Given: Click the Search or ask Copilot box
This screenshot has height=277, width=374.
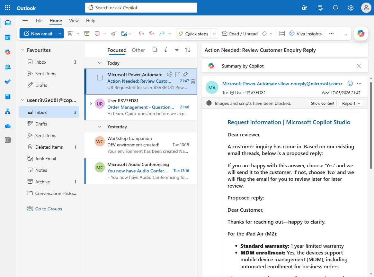Looking at the screenshot, I should [x=141, y=8].
